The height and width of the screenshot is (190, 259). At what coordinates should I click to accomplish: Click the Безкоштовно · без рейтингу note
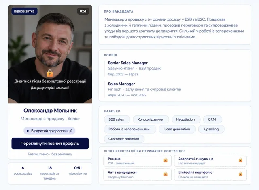click(50, 154)
